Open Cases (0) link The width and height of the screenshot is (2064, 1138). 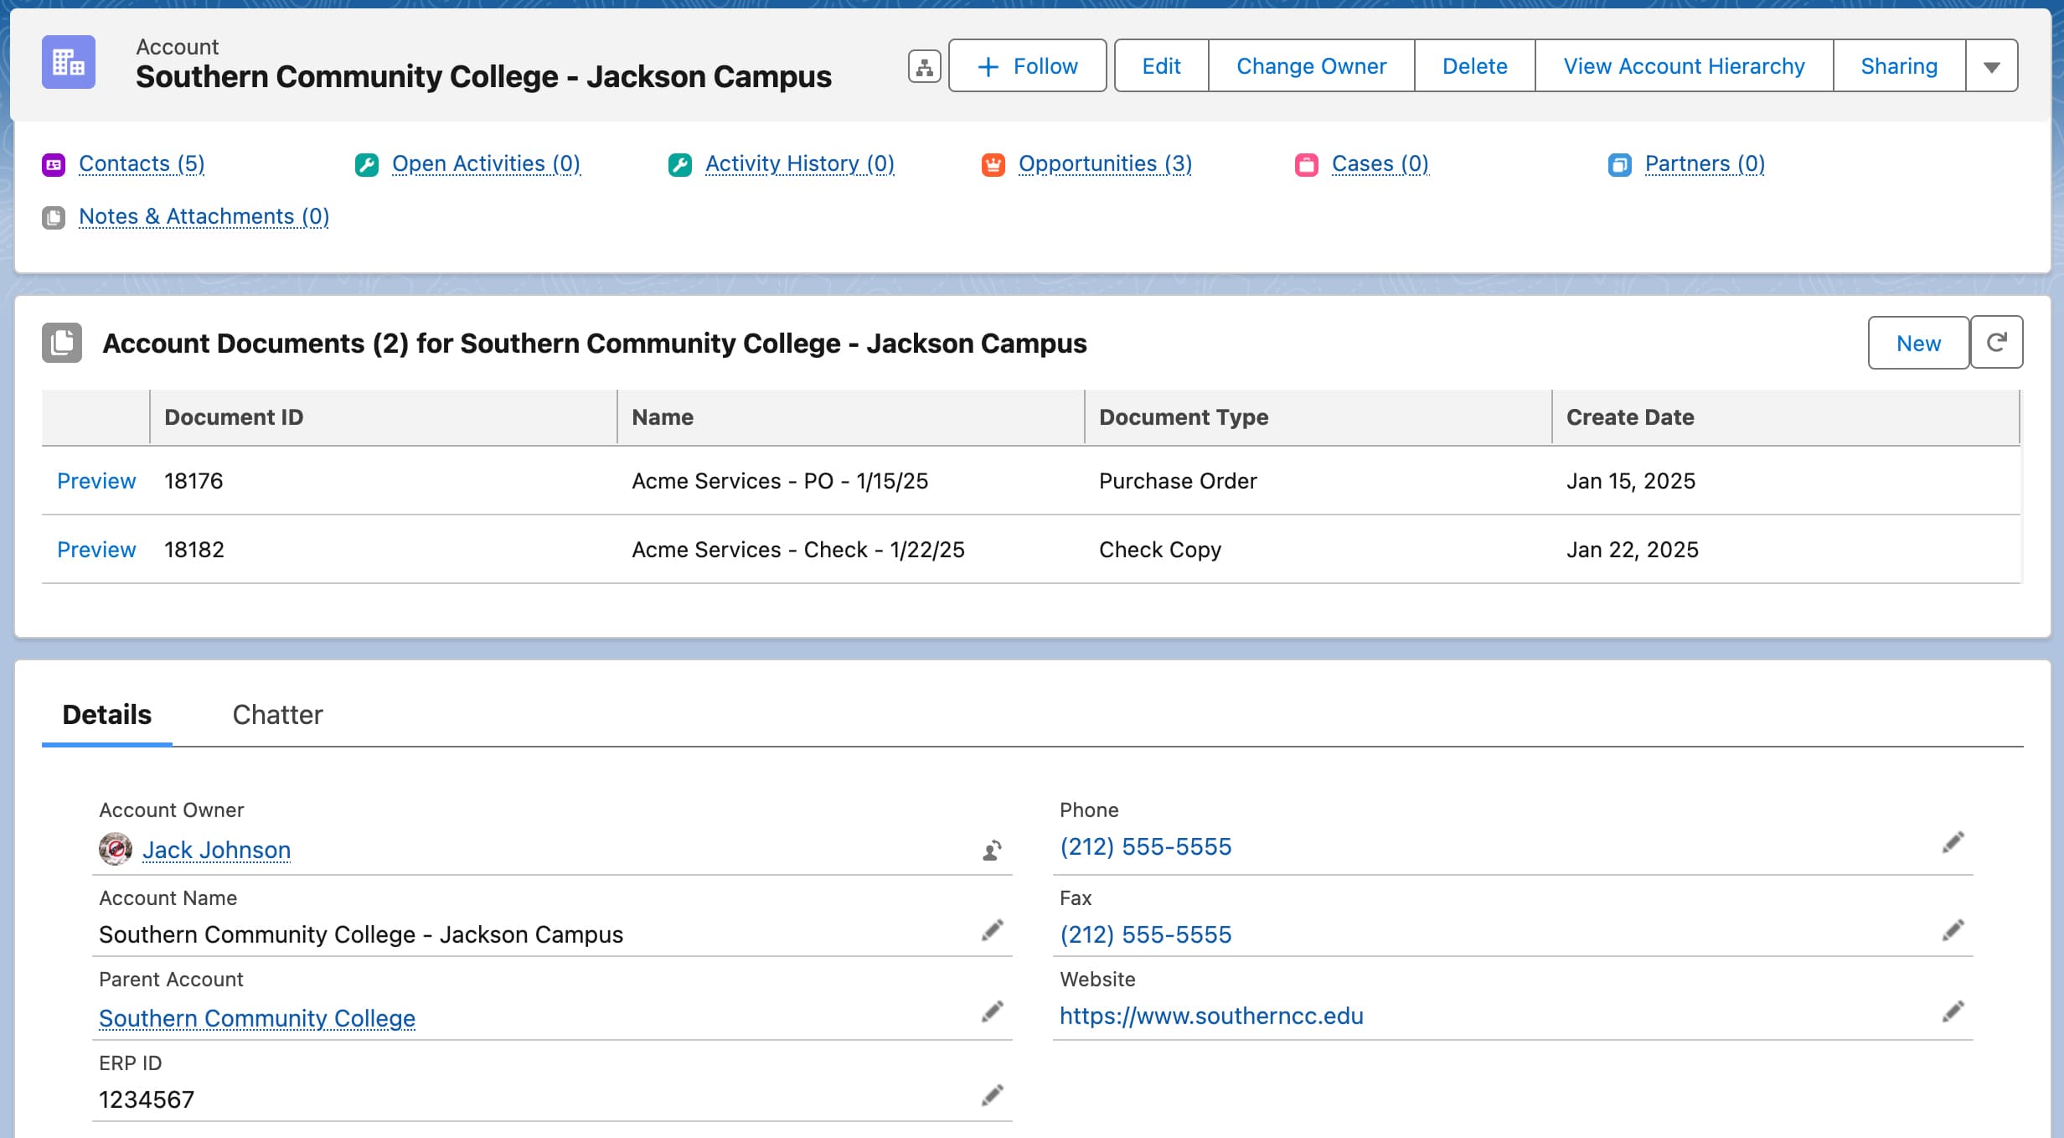[1380, 163]
